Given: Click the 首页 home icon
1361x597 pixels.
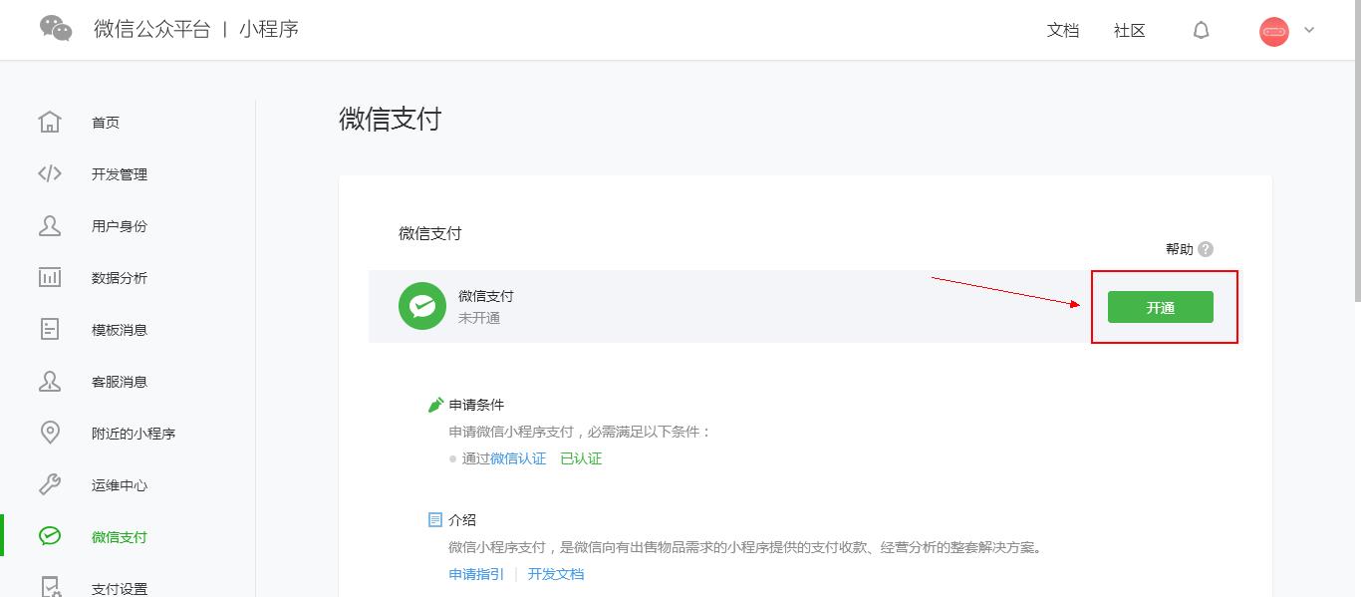Looking at the screenshot, I should pyautogui.click(x=50, y=122).
